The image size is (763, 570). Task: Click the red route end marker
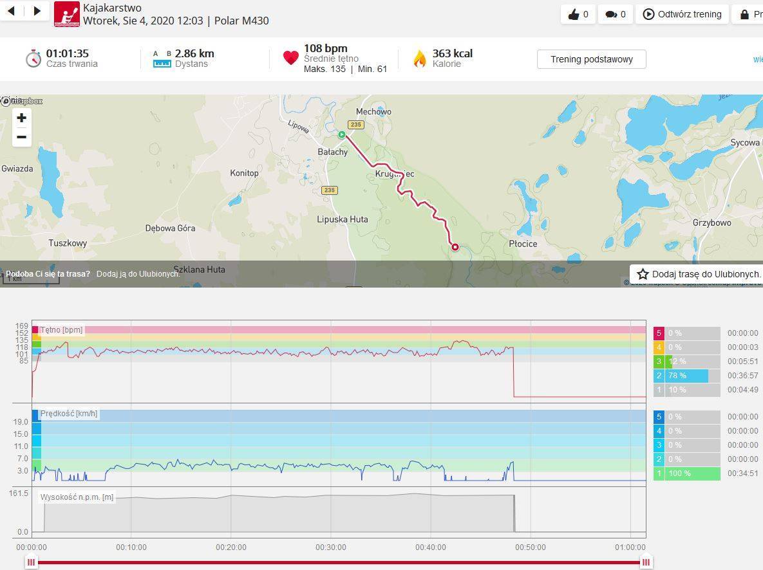pos(455,247)
